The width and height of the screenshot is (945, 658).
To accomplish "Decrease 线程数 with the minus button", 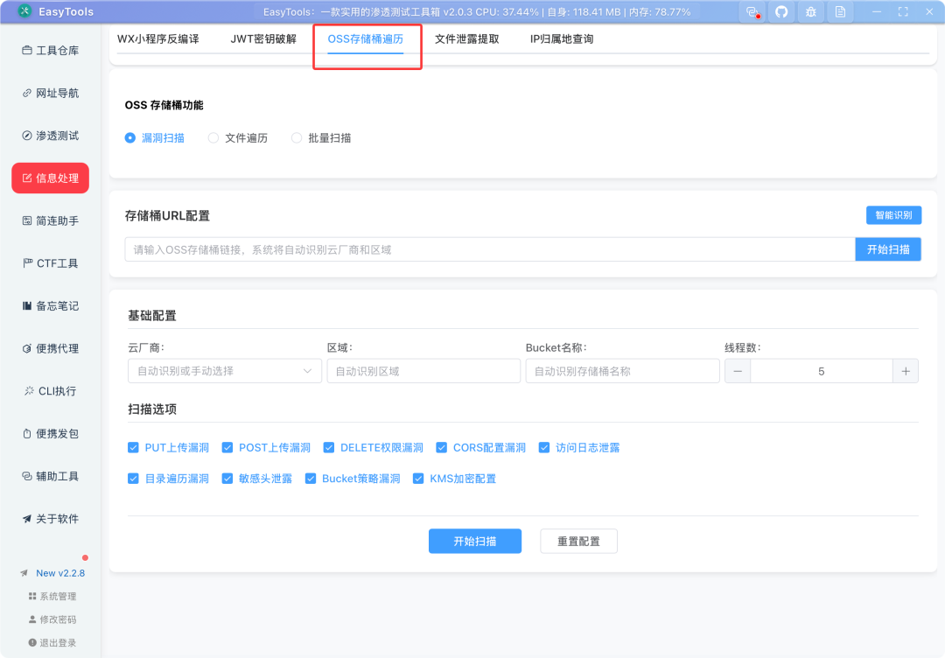I will pyautogui.click(x=738, y=371).
